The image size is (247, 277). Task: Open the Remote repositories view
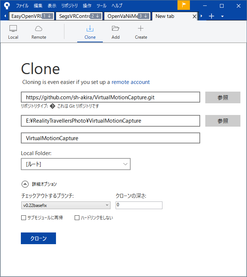click(x=39, y=32)
